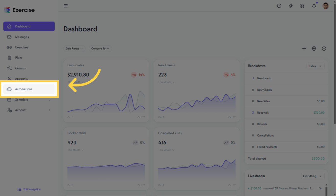This screenshot has height=196, width=336.
Task: Click the Edit Navigation link
Action: [x=29, y=189]
